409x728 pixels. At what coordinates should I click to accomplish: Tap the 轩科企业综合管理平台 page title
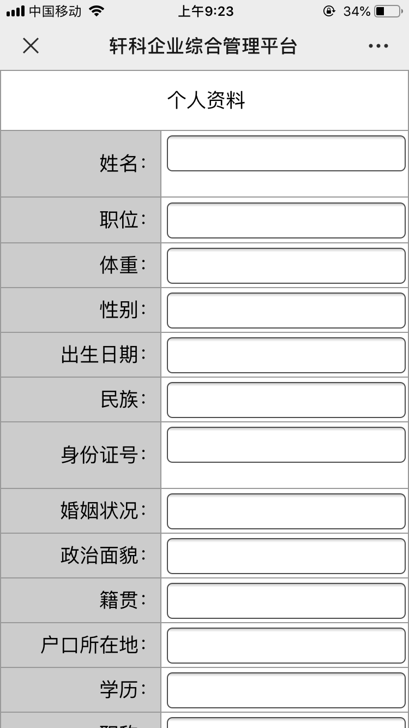(x=203, y=46)
